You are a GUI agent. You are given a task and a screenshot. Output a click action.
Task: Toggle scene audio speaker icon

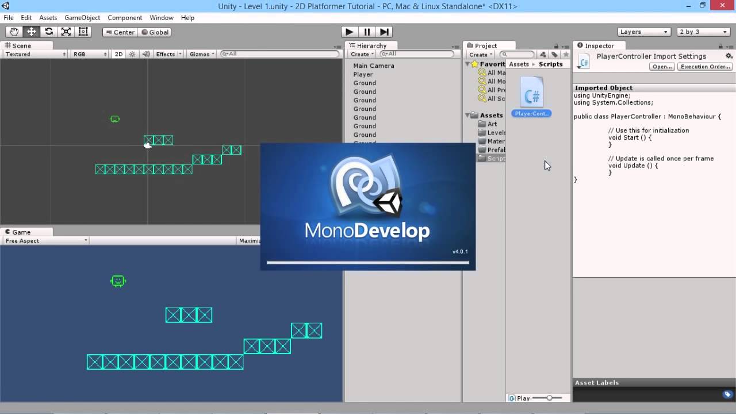[x=146, y=54]
